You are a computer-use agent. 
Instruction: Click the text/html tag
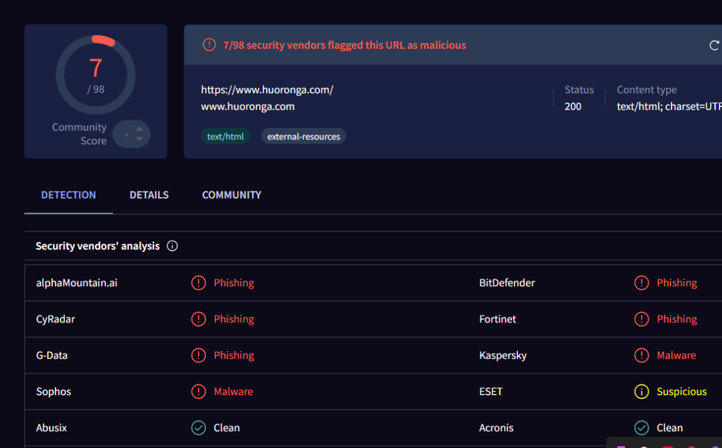click(x=225, y=137)
